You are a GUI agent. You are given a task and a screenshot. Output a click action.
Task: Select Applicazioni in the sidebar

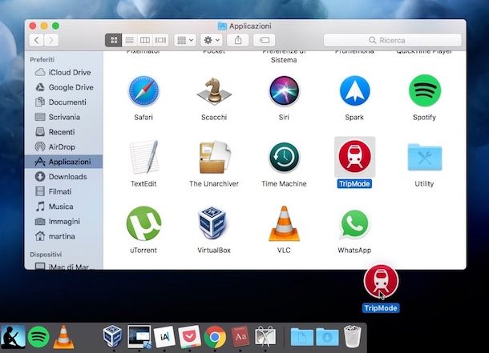coord(63,162)
